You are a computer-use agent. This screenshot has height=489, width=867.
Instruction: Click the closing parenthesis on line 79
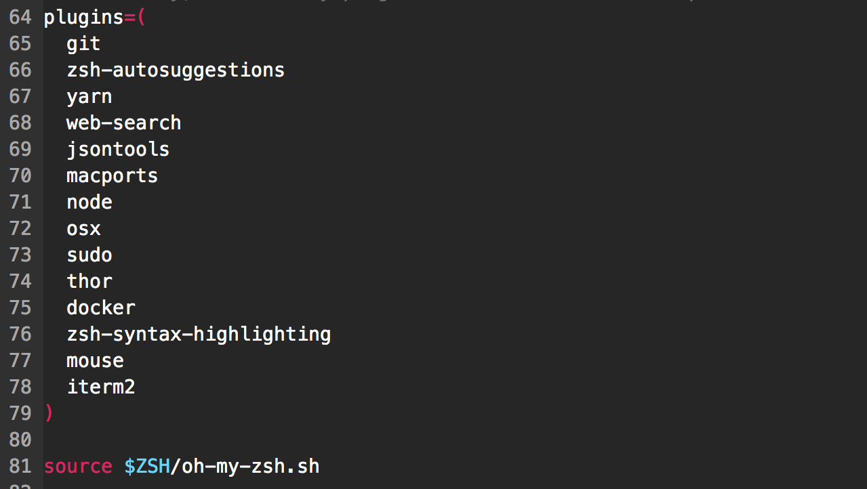pos(48,413)
